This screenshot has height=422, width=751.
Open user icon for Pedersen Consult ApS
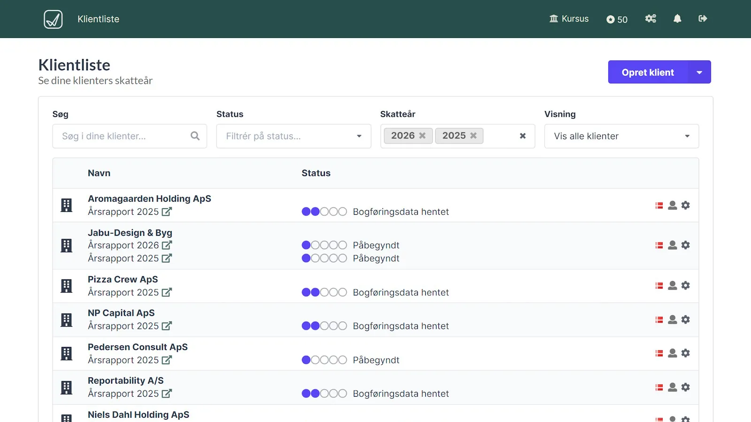[673, 353]
